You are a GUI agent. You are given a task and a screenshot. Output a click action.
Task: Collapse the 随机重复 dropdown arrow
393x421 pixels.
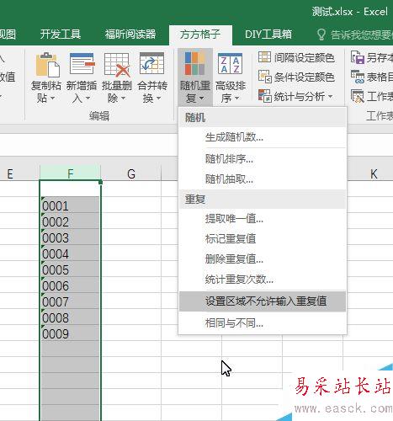pos(201,99)
